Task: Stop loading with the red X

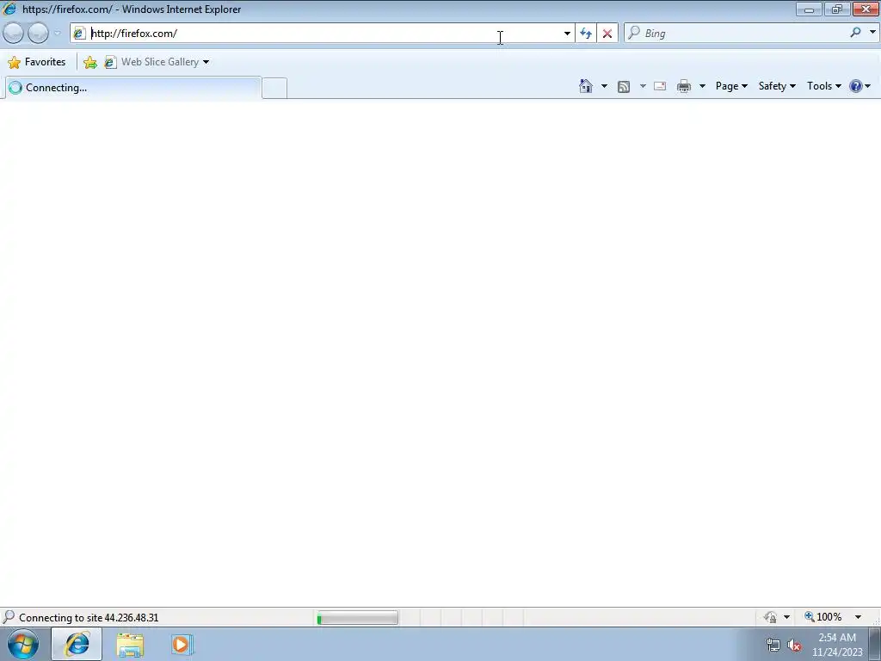Action: click(x=607, y=34)
